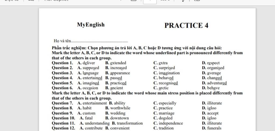Pick the word 'dogsled'
The image size is (275, 131).
pyautogui.click(x=165, y=118)
